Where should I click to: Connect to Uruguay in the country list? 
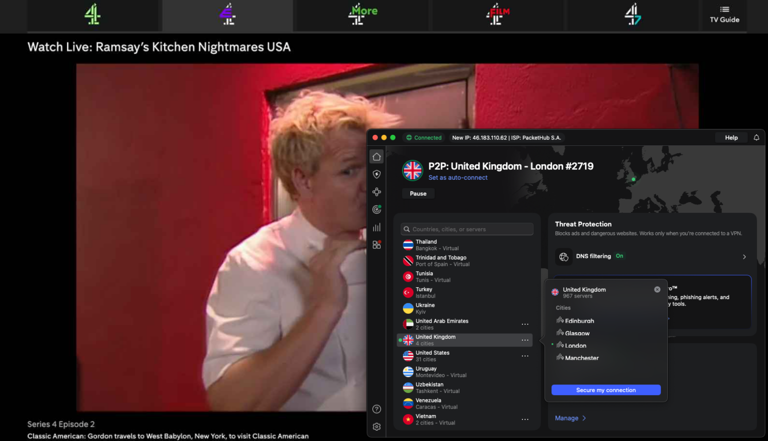pos(465,372)
